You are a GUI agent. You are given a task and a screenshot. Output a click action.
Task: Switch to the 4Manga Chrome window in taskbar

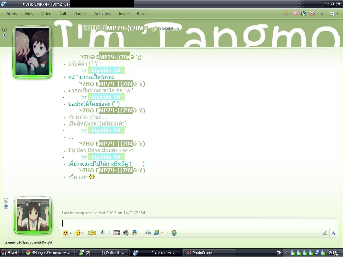[49, 253]
